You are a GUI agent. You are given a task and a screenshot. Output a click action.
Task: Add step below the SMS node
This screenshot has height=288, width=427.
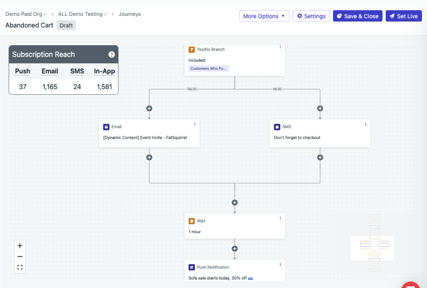point(320,157)
